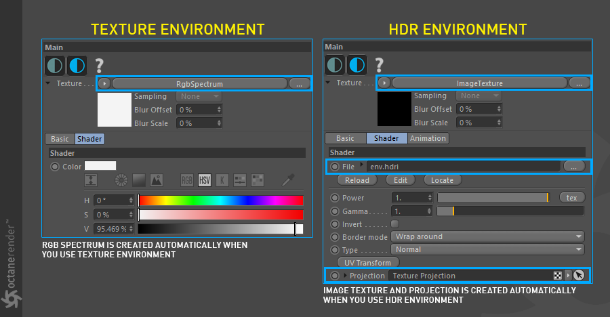
Task: Click the blue half-circle icon in HDR Environment
Action: point(357,64)
